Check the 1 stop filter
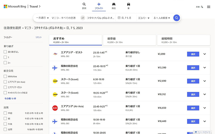 pyautogui.click(x=5, y=57)
